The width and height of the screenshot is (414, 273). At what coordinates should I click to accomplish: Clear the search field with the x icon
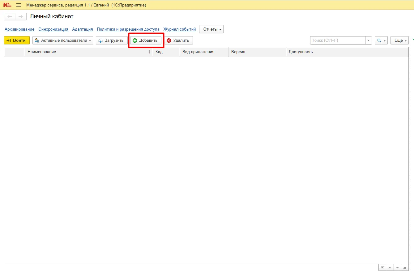pos(368,41)
